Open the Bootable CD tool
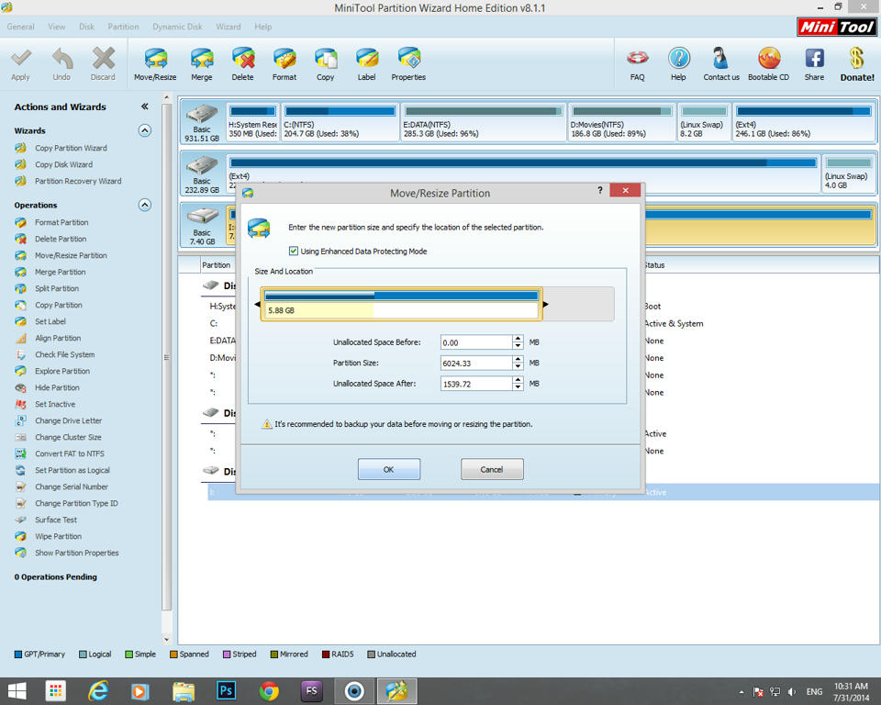Viewport: 881px width, 705px height. pos(768,60)
